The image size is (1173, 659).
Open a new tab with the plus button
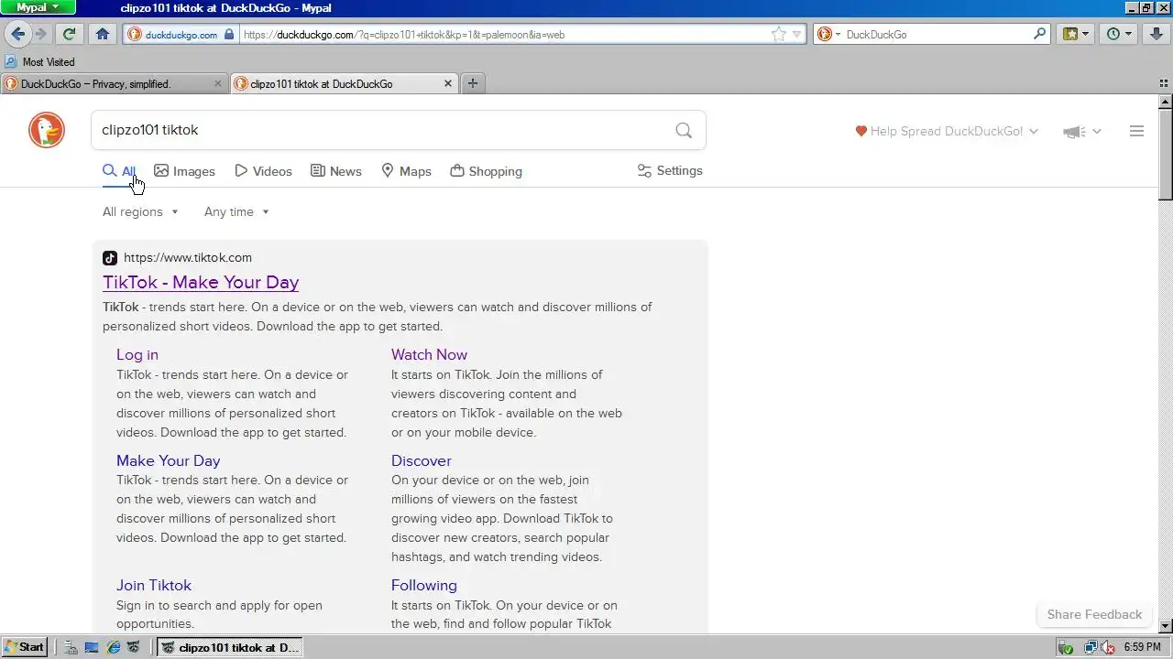click(473, 83)
